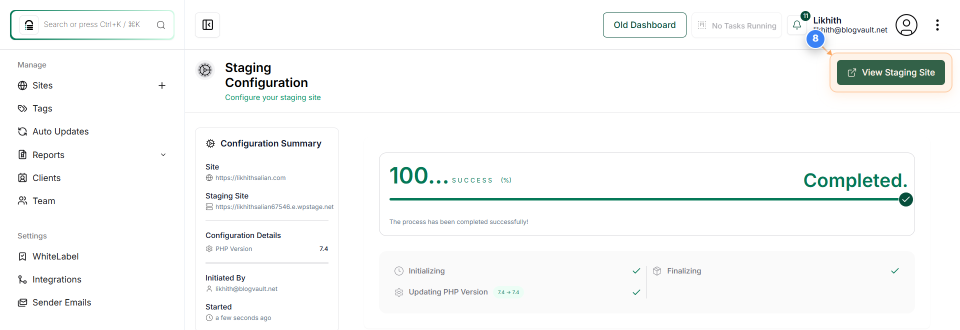960x330 pixels.
Task: Add a new site with the plus icon
Action: point(162,85)
